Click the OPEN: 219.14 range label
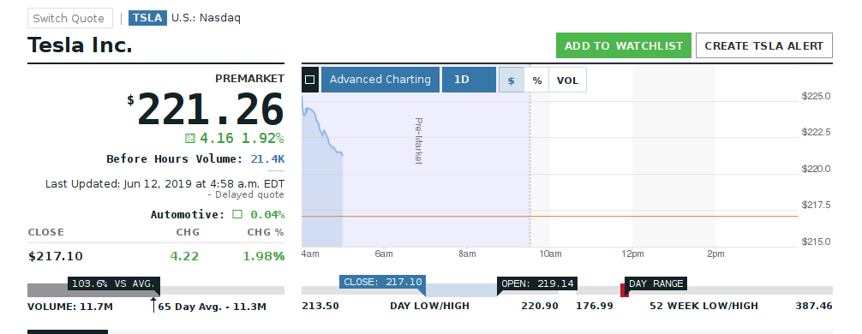This screenshot has width=862, height=334. pos(537,283)
